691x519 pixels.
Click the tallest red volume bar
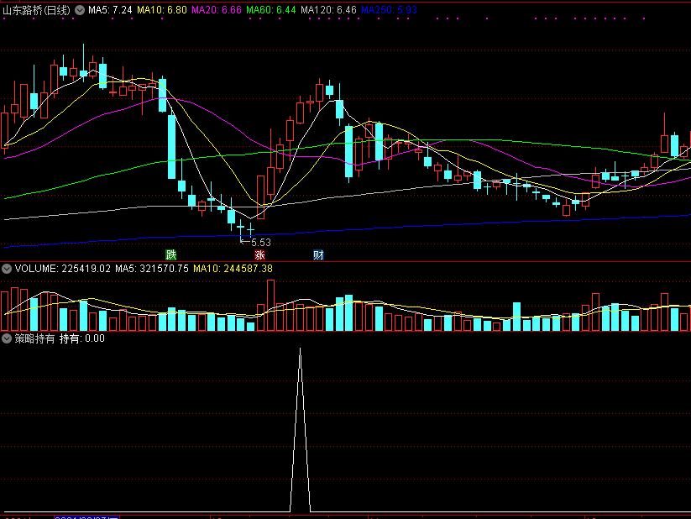[270, 306]
